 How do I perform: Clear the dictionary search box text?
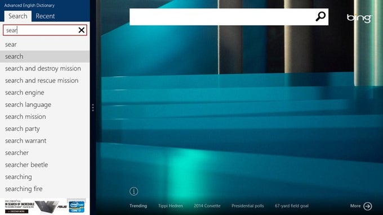81,30
